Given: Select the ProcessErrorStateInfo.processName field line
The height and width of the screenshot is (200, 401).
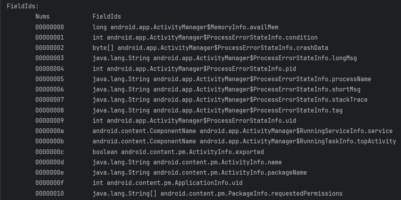Looking at the screenshot, I should (231, 79).
